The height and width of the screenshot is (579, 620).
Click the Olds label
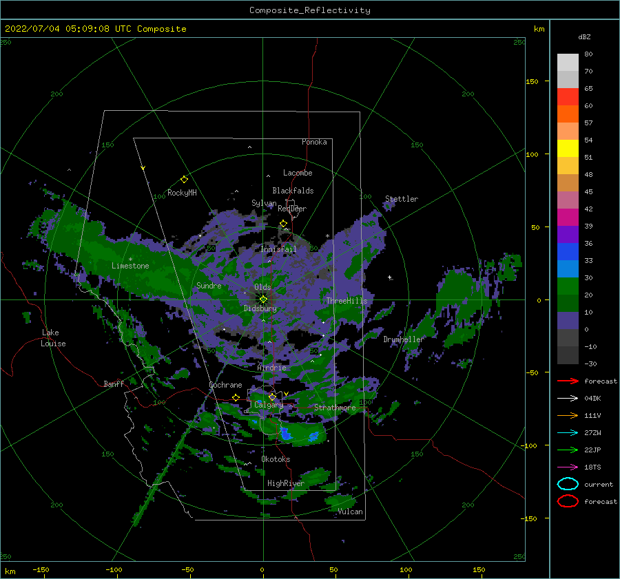tap(262, 287)
